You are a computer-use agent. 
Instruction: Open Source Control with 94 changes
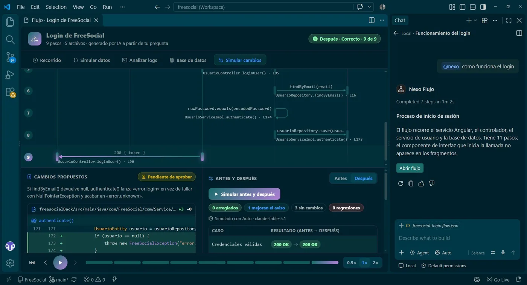[10, 57]
